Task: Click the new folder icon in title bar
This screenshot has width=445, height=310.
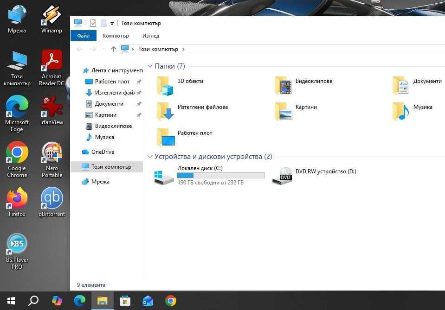Action: click(104, 23)
